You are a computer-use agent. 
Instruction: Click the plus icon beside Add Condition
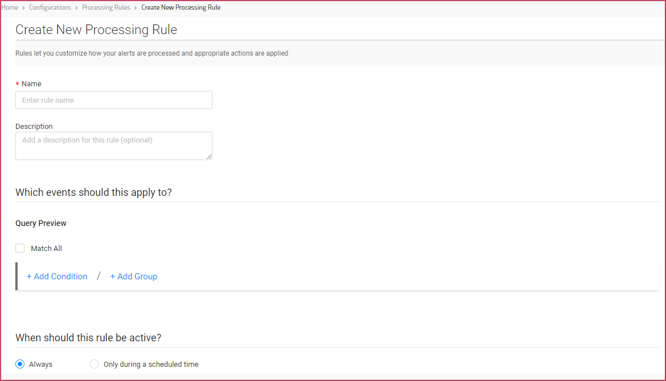click(x=29, y=276)
